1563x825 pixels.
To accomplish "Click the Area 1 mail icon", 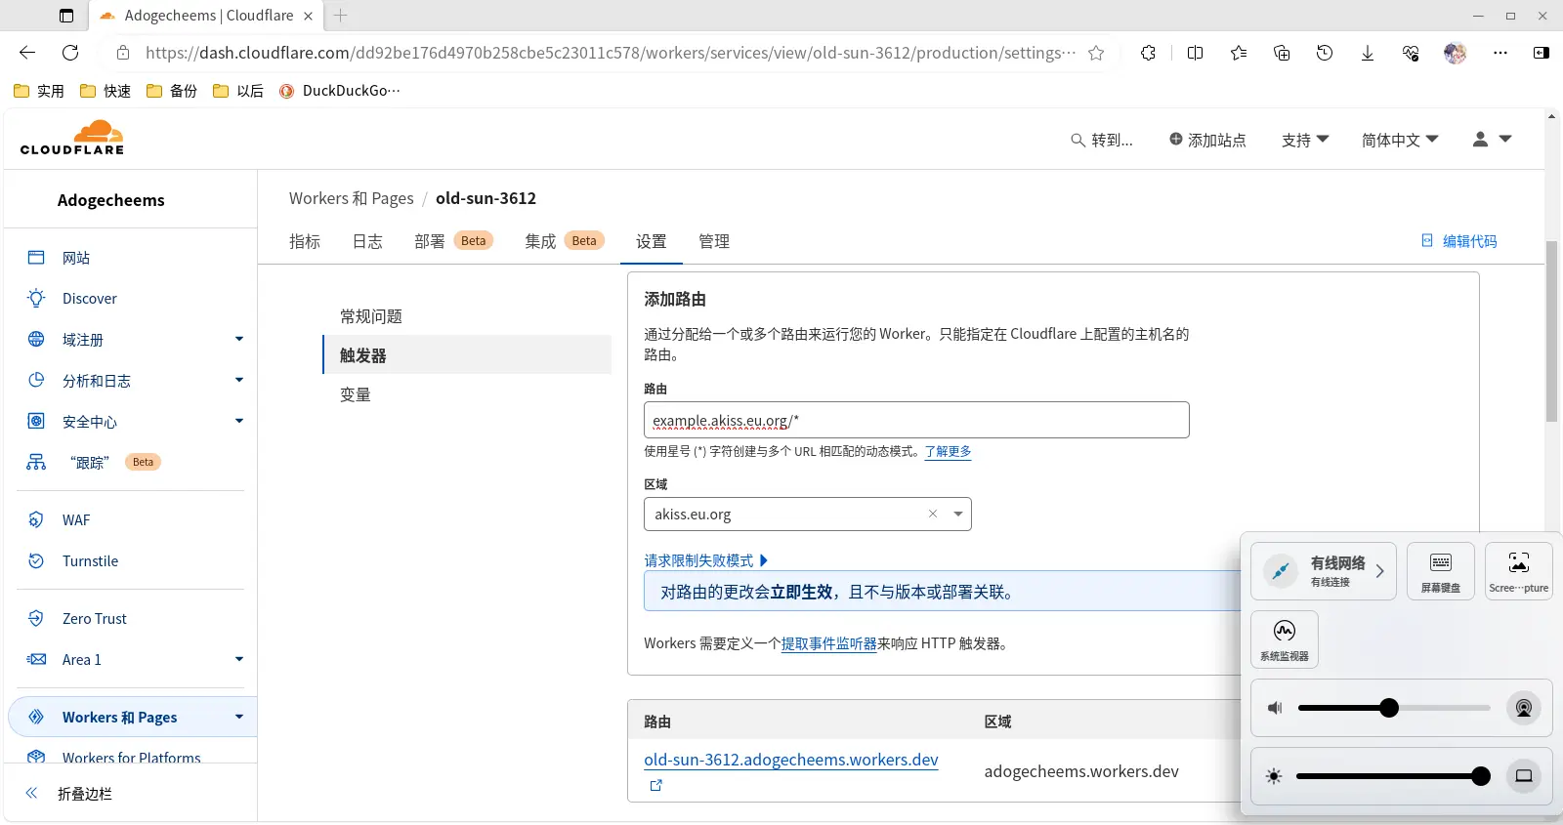I will click(x=36, y=659).
